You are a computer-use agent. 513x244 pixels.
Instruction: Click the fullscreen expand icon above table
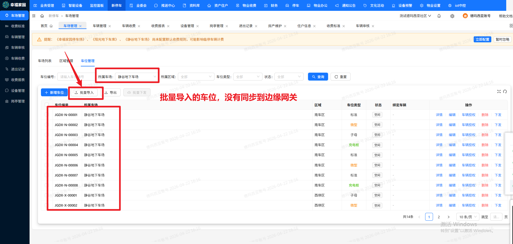point(499,92)
